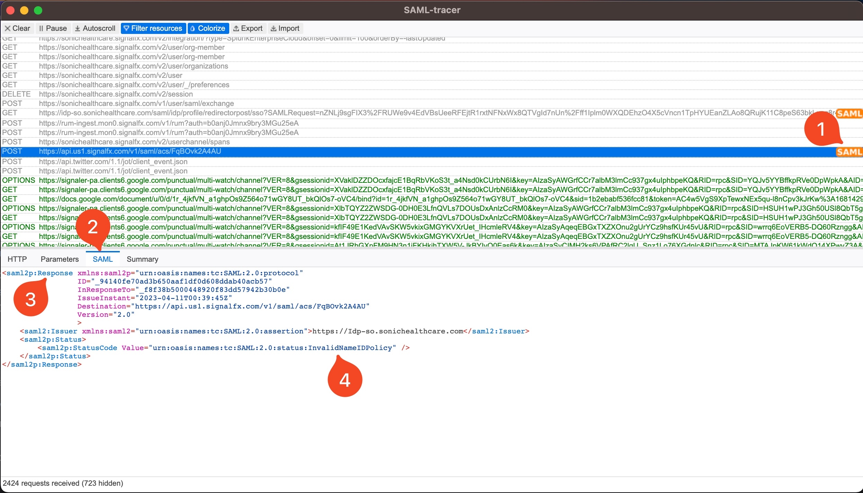Click the Destination attribute value
This screenshot has height=493, width=863.
coord(250,306)
